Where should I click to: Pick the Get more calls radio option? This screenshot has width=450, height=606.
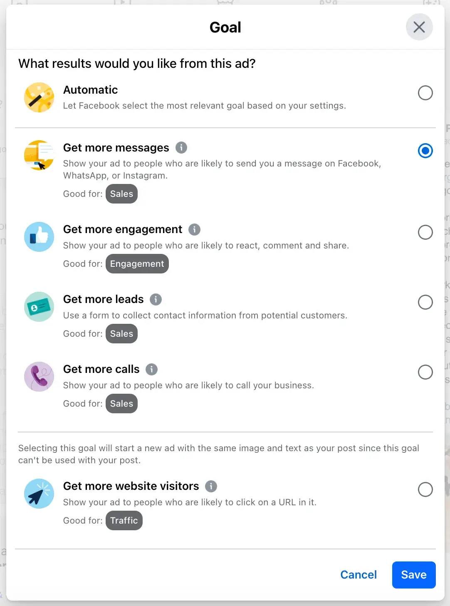[425, 372]
